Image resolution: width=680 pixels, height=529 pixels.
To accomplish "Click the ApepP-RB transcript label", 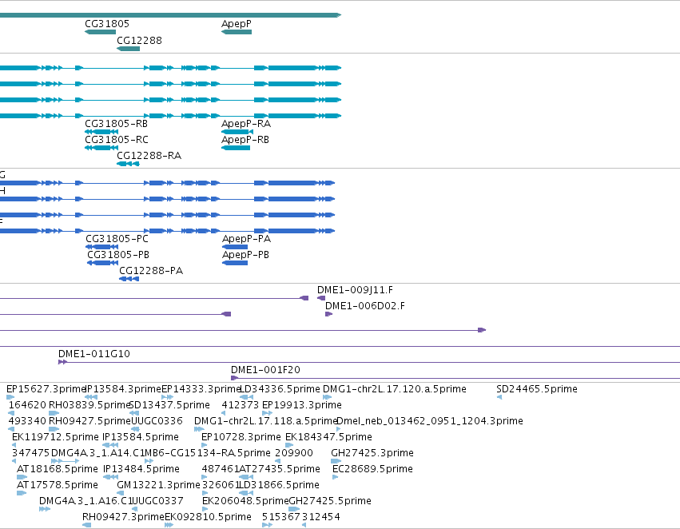I will [x=245, y=140].
